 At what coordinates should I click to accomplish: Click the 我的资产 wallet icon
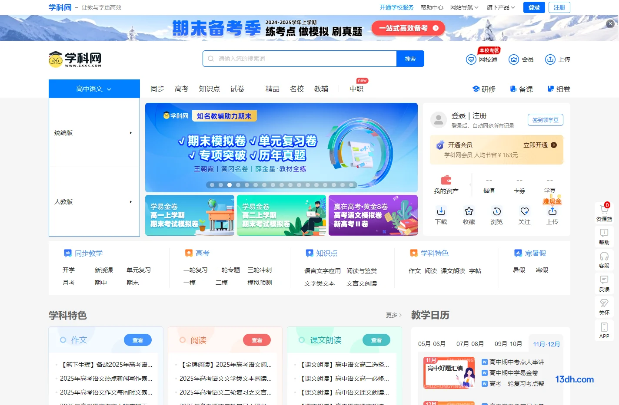(446, 180)
